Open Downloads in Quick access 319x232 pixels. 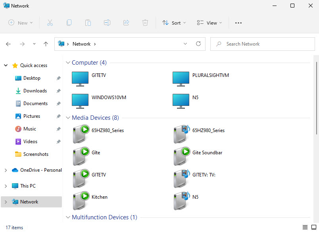(x=35, y=91)
